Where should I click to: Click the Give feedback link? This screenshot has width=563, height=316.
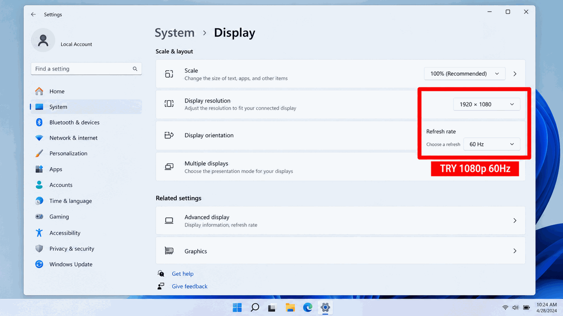[x=190, y=286]
